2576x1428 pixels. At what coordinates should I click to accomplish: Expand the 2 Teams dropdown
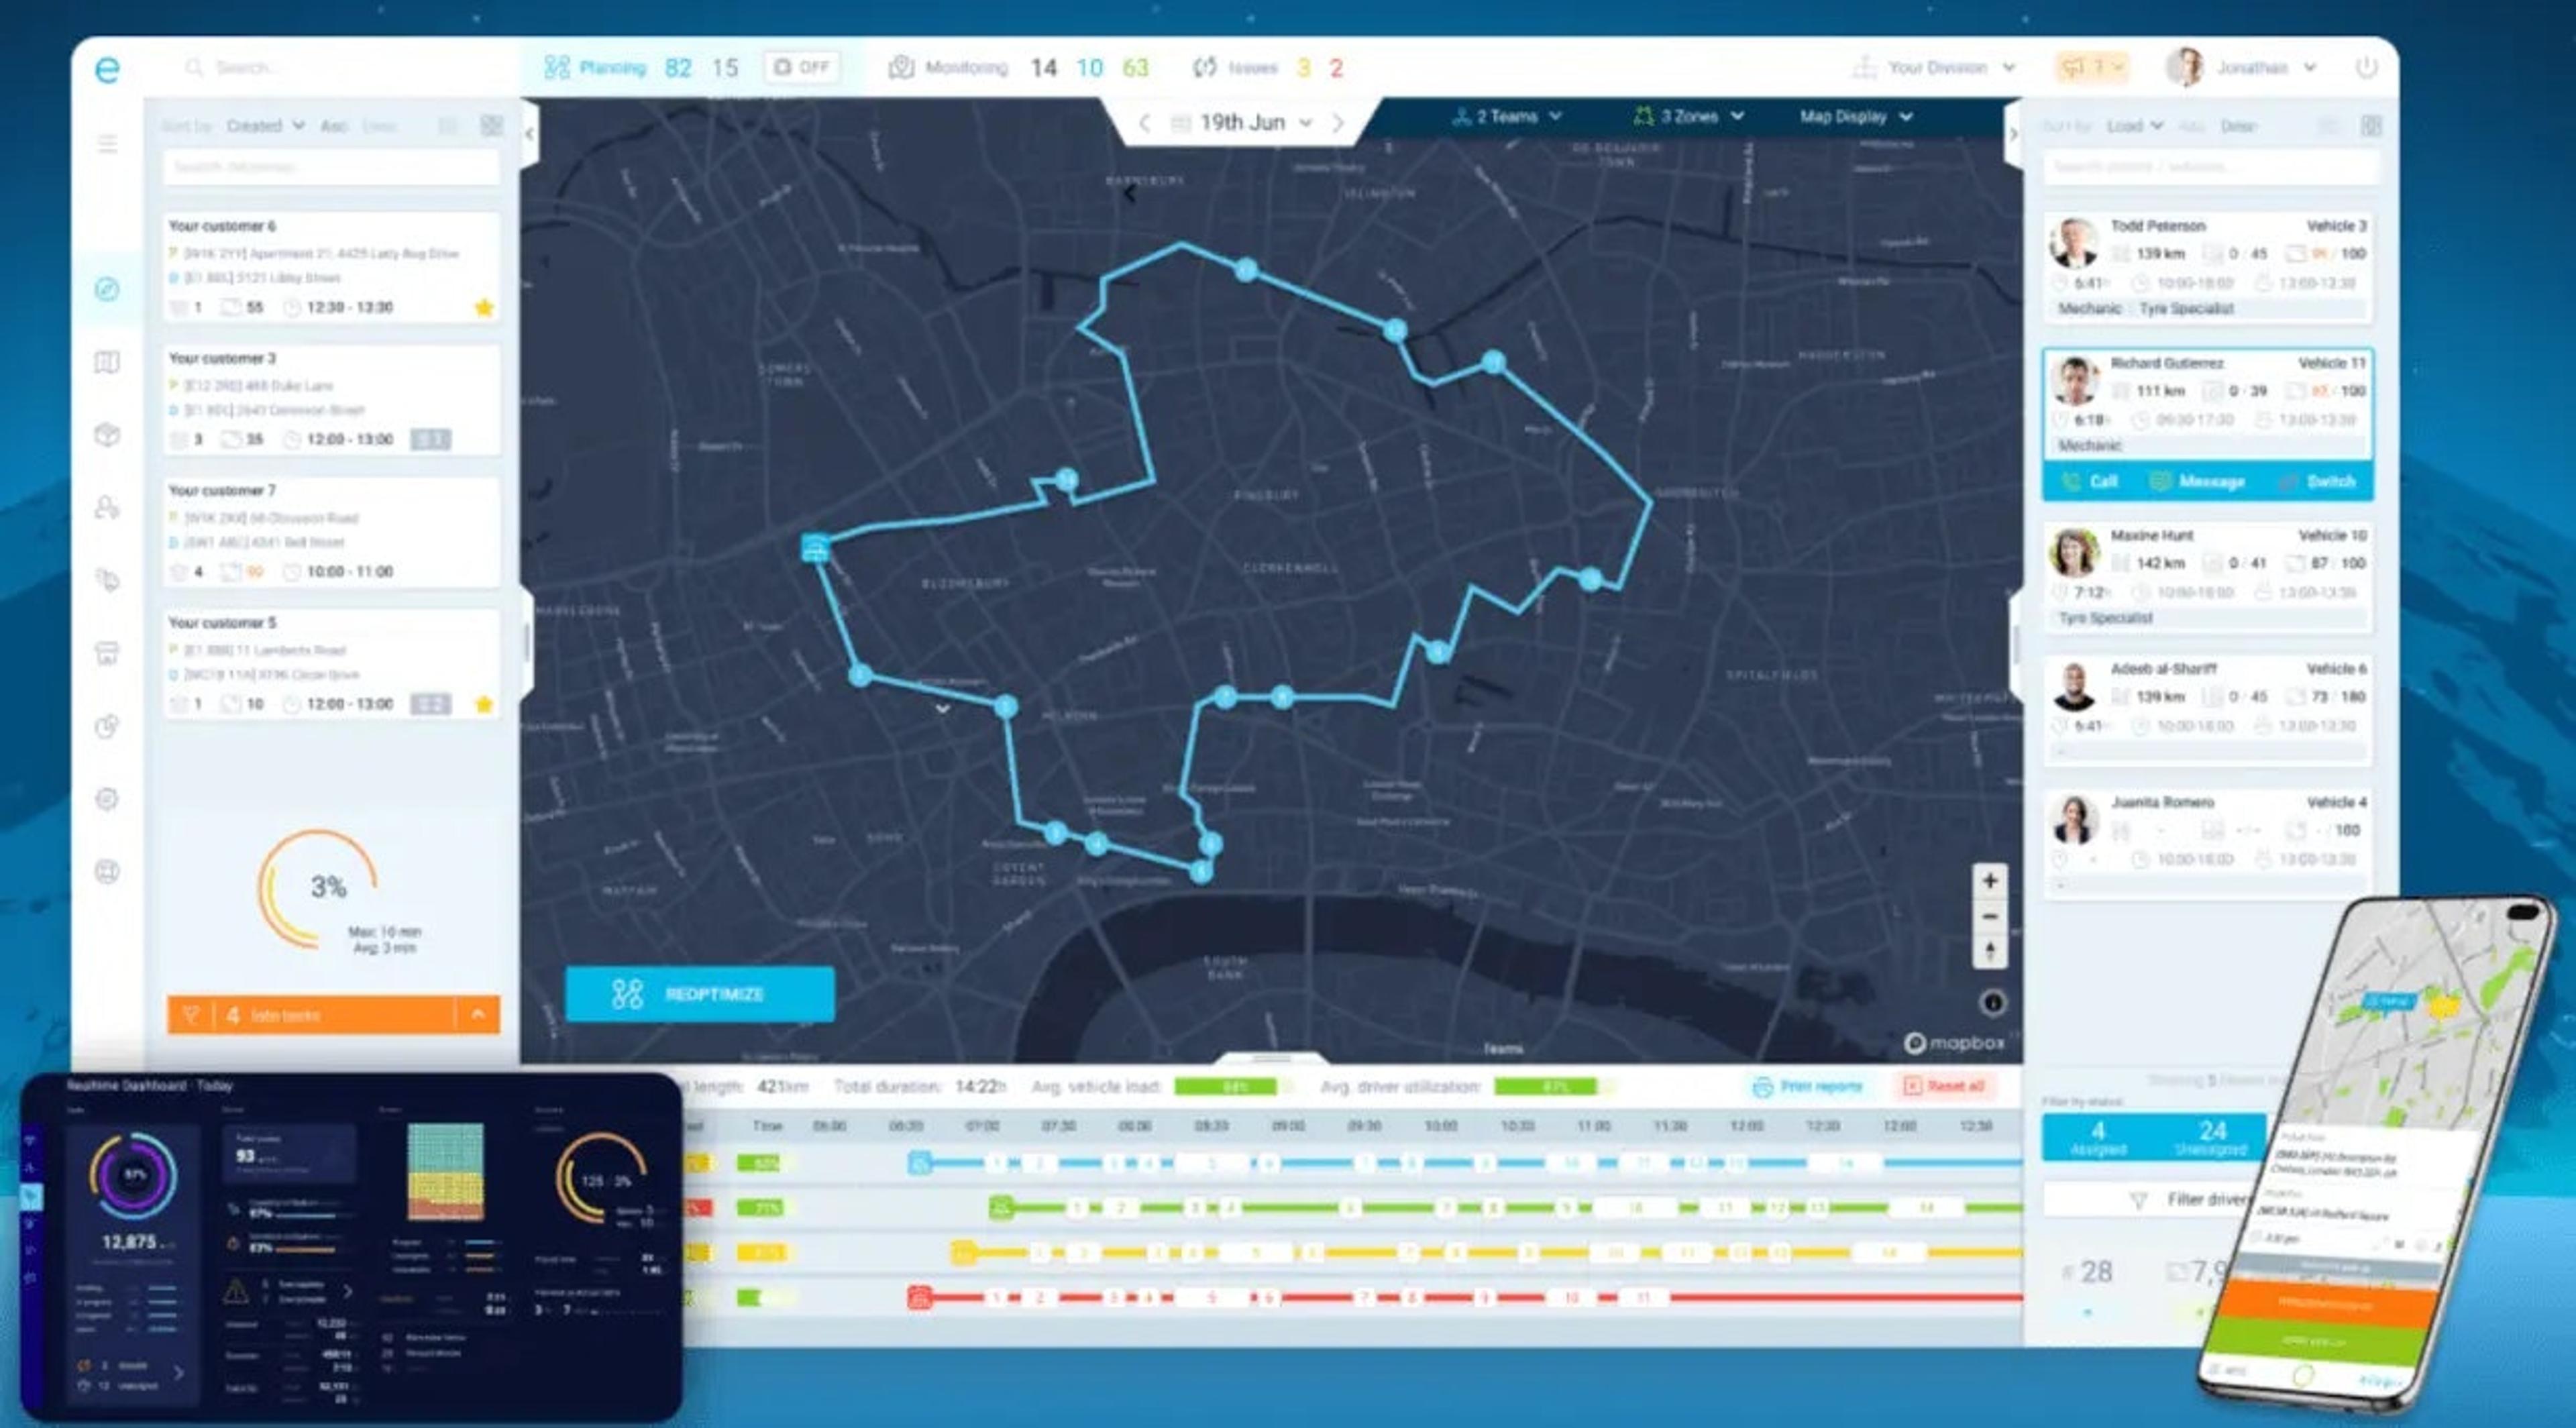pyautogui.click(x=1507, y=116)
